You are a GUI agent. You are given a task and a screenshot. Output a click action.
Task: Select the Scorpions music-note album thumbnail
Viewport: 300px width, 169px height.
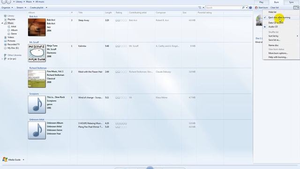coord(37,105)
